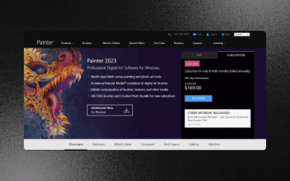Open the shopping Cart icon
The width and height of the screenshot is (290, 181).
(x=223, y=35)
